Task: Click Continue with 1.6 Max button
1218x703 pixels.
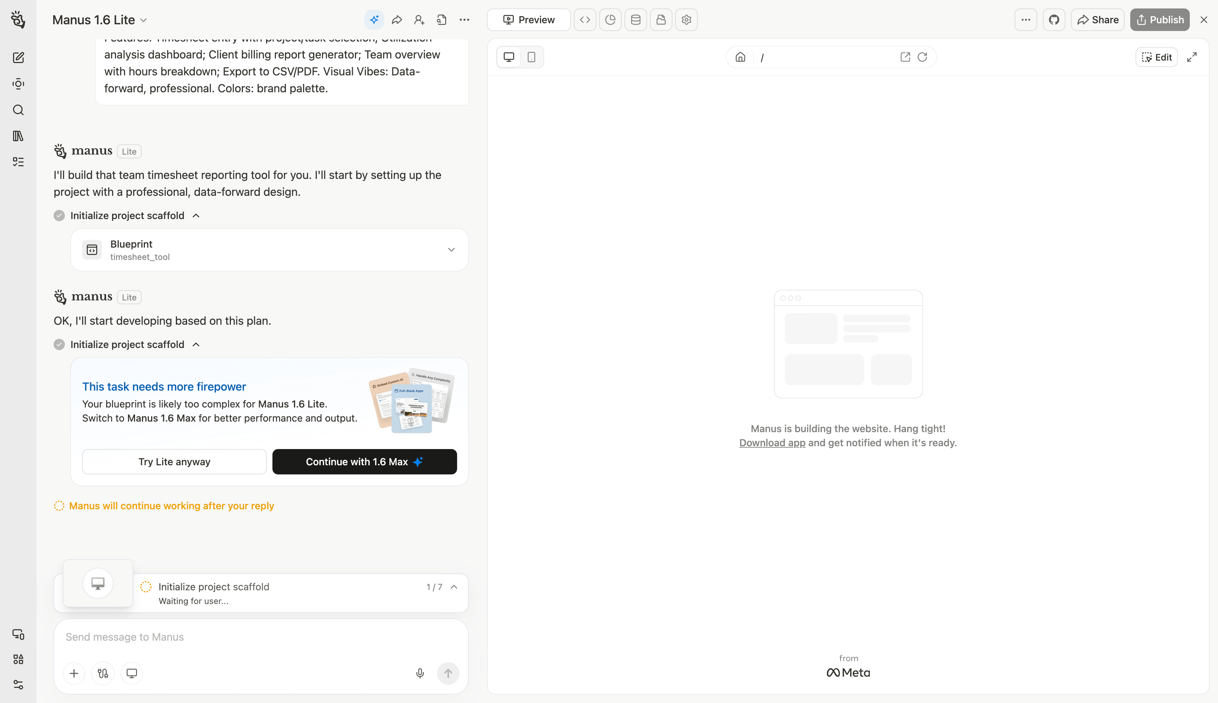Action: [x=364, y=462]
